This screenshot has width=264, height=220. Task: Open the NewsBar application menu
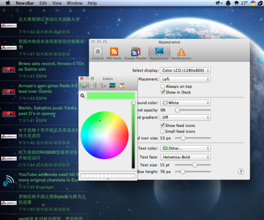click(x=25, y=3)
